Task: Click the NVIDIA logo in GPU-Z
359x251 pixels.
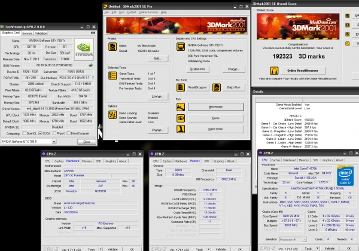Action: coord(84,50)
